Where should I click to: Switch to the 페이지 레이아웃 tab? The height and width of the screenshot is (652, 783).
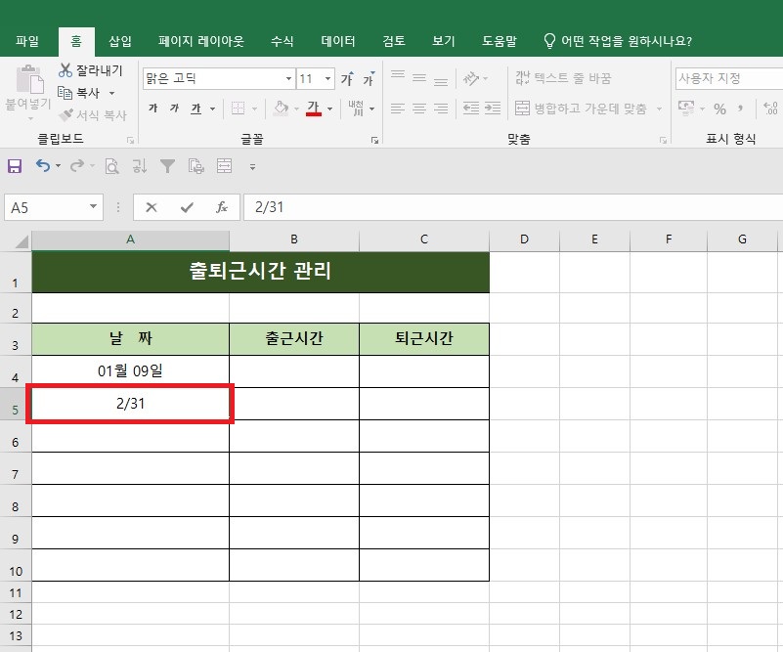(200, 41)
